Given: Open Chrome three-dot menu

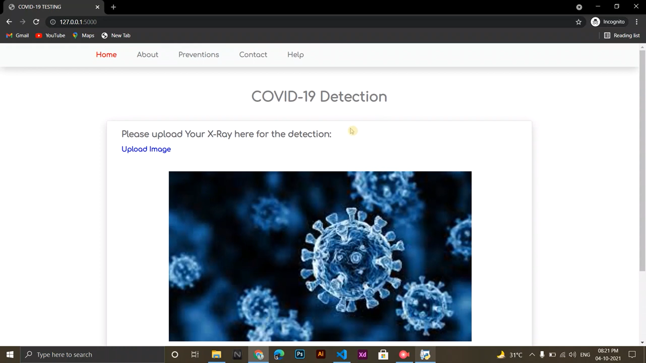Looking at the screenshot, I should (x=637, y=22).
